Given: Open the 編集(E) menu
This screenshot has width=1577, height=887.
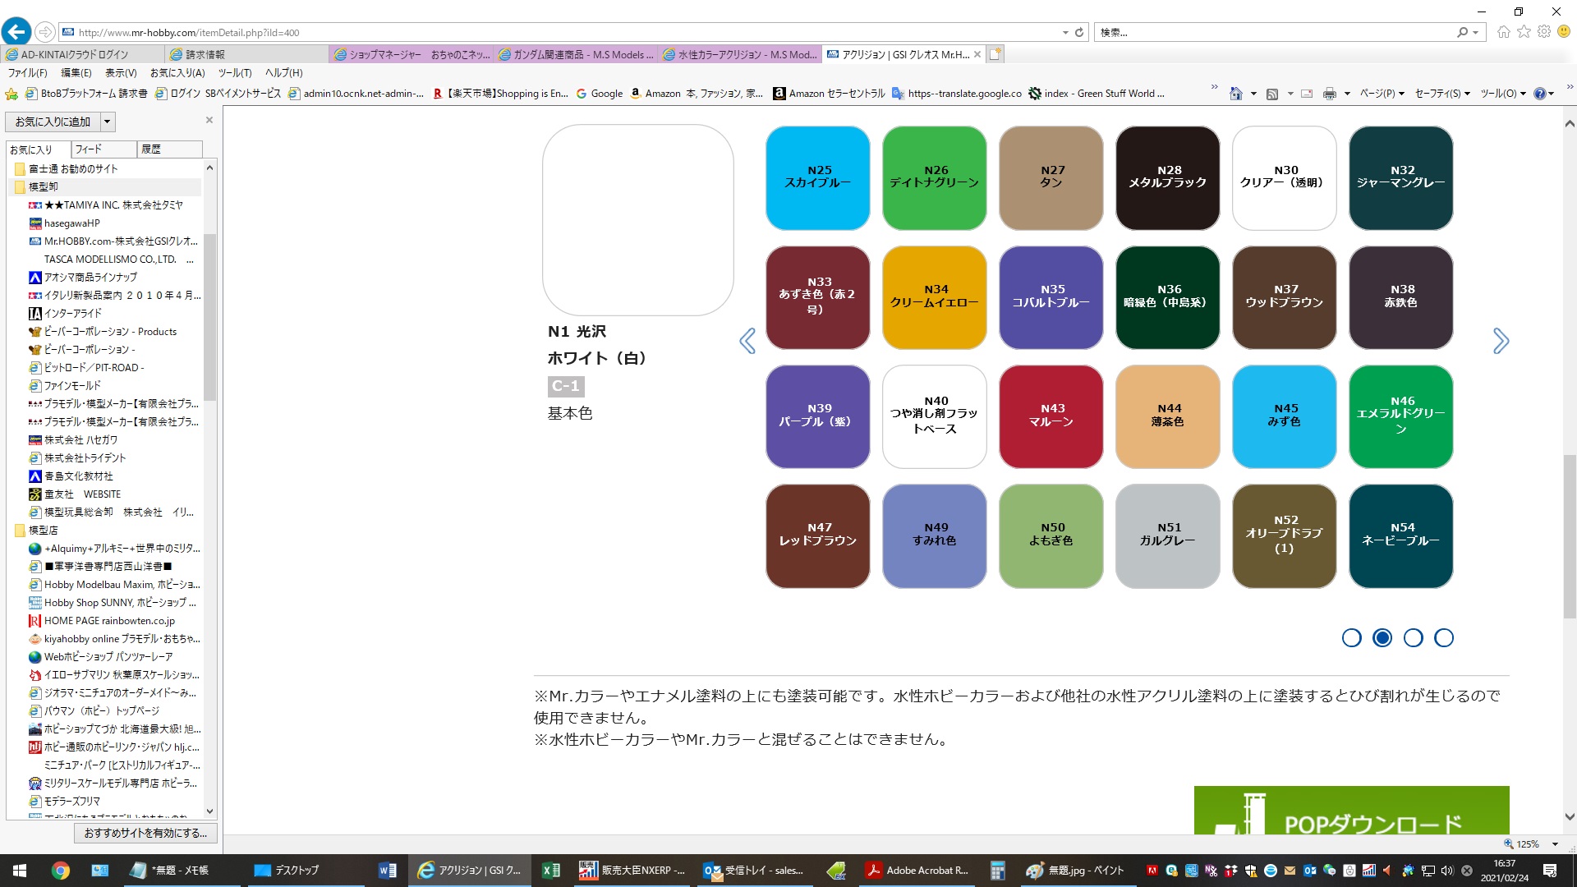Looking at the screenshot, I should coord(76,73).
